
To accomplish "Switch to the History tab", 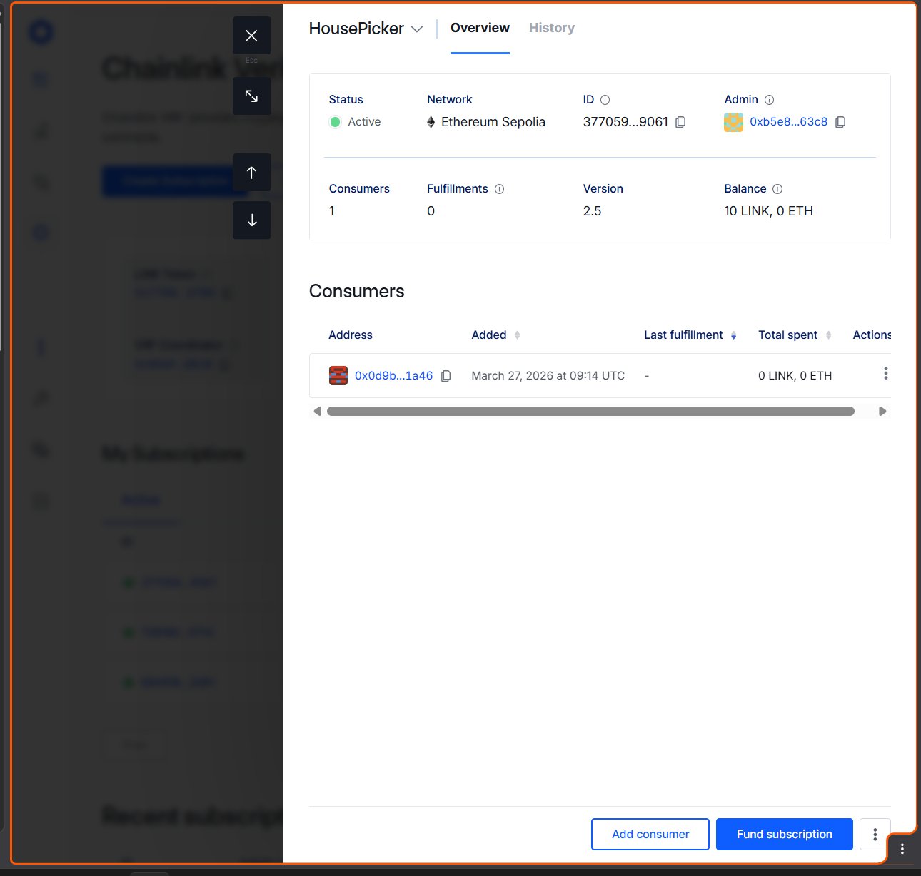I will tap(552, 28).
